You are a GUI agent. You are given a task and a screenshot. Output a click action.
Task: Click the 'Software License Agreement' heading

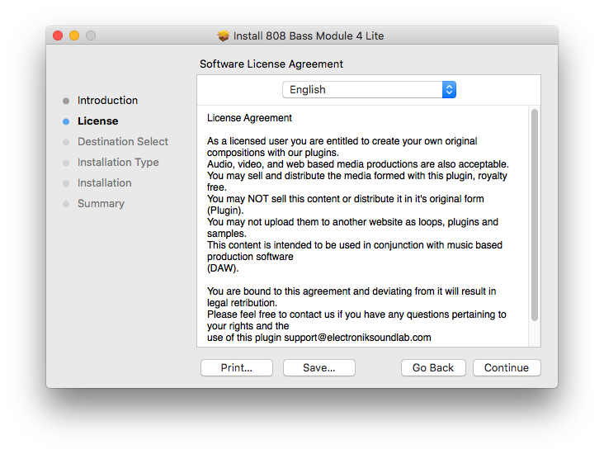[271, 64]
